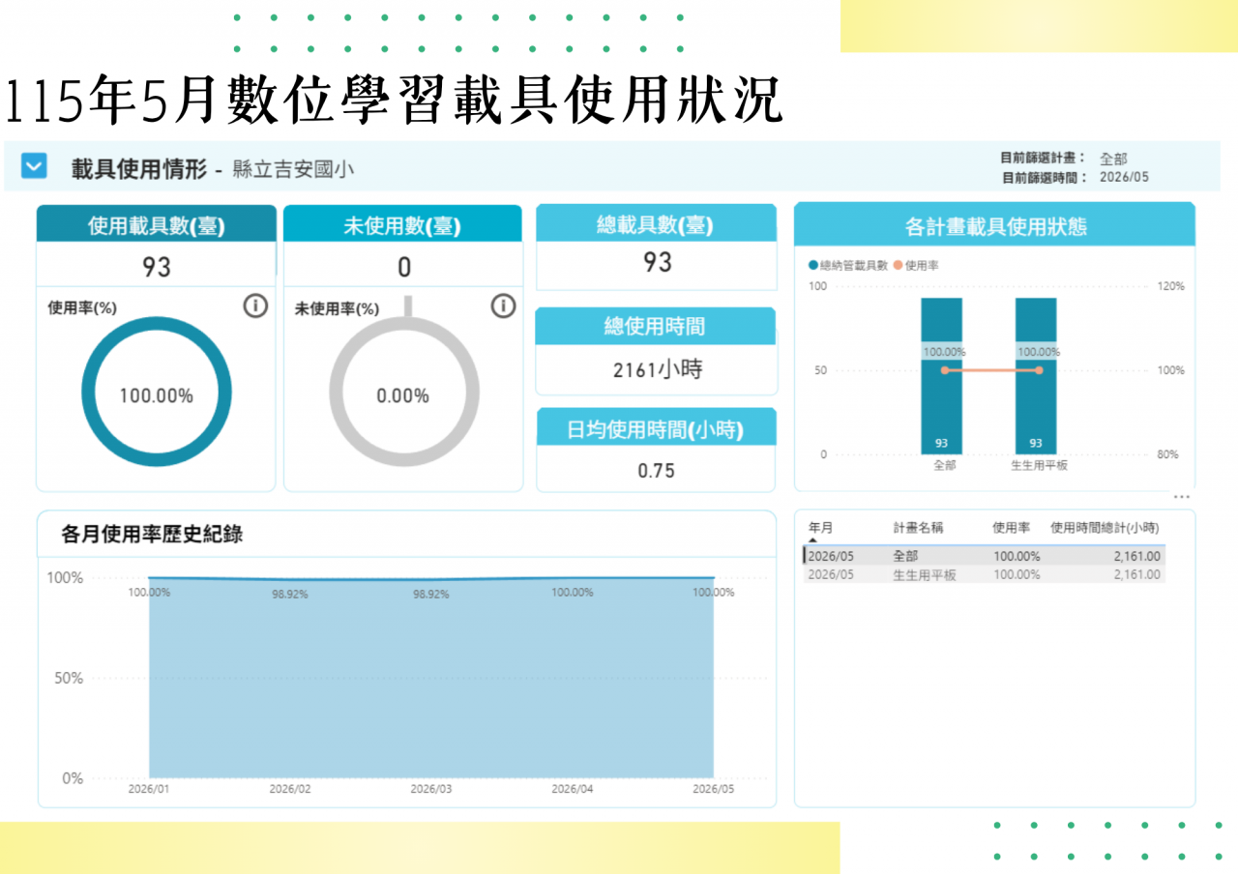
Task: Open the three-dot more options menu
Action: [1182, 497]
